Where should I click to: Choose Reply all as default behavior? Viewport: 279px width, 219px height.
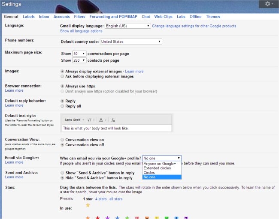[62, 106]
